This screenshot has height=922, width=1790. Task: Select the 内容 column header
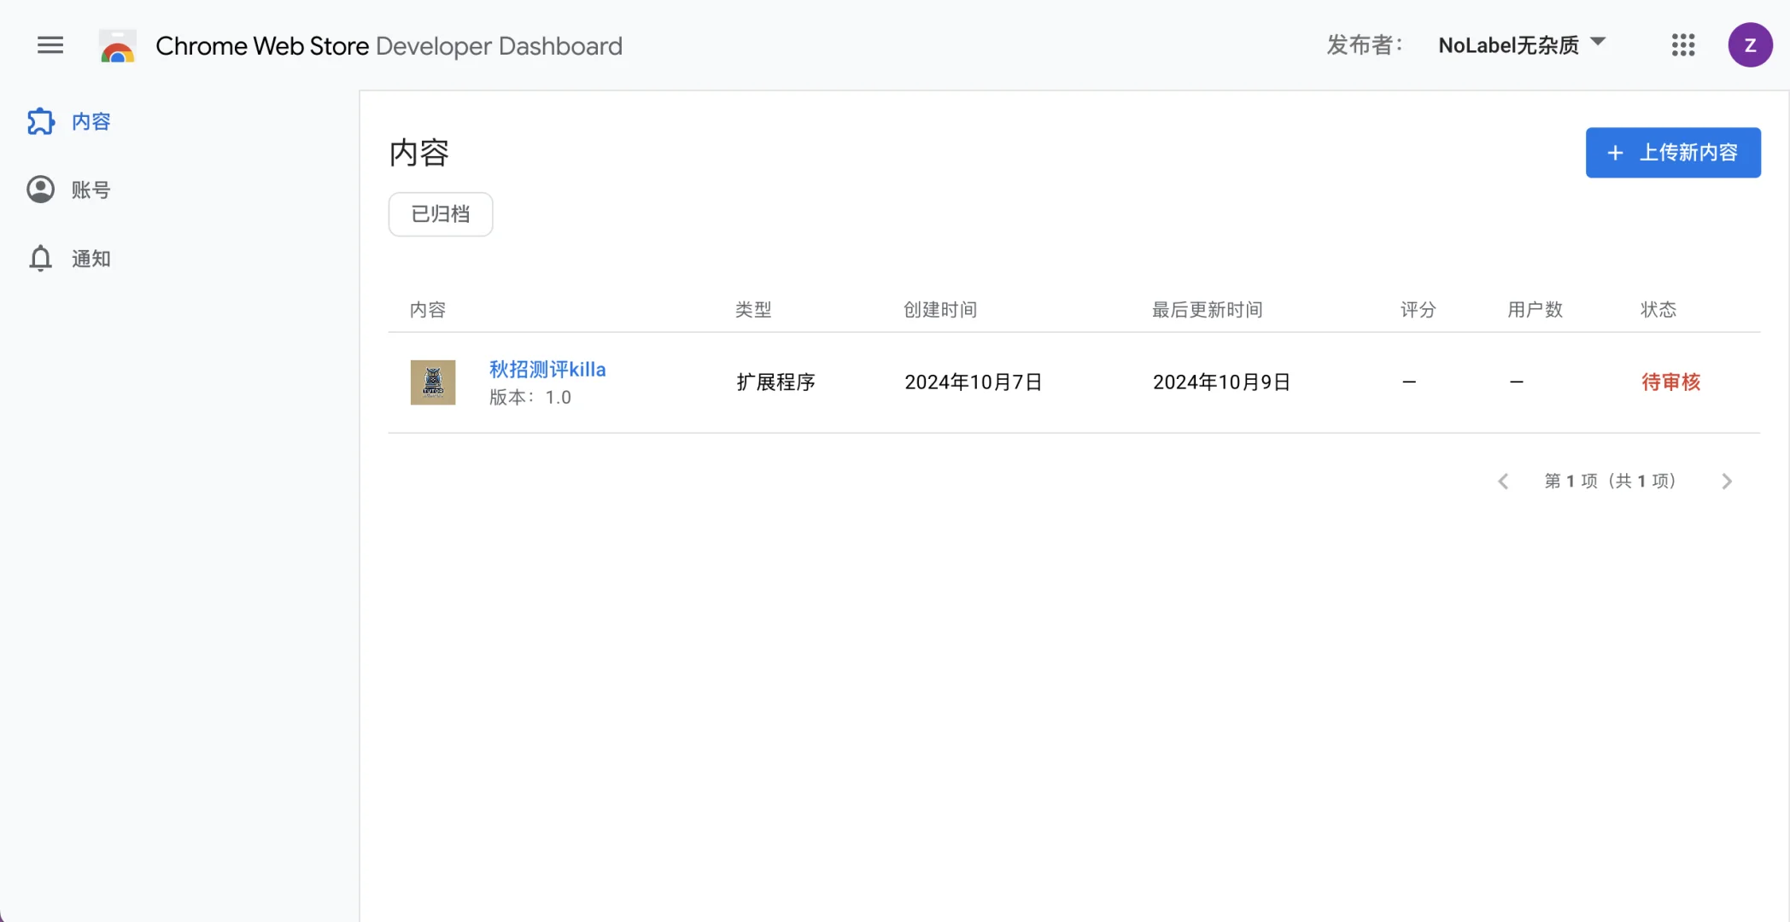coord(427,309)
